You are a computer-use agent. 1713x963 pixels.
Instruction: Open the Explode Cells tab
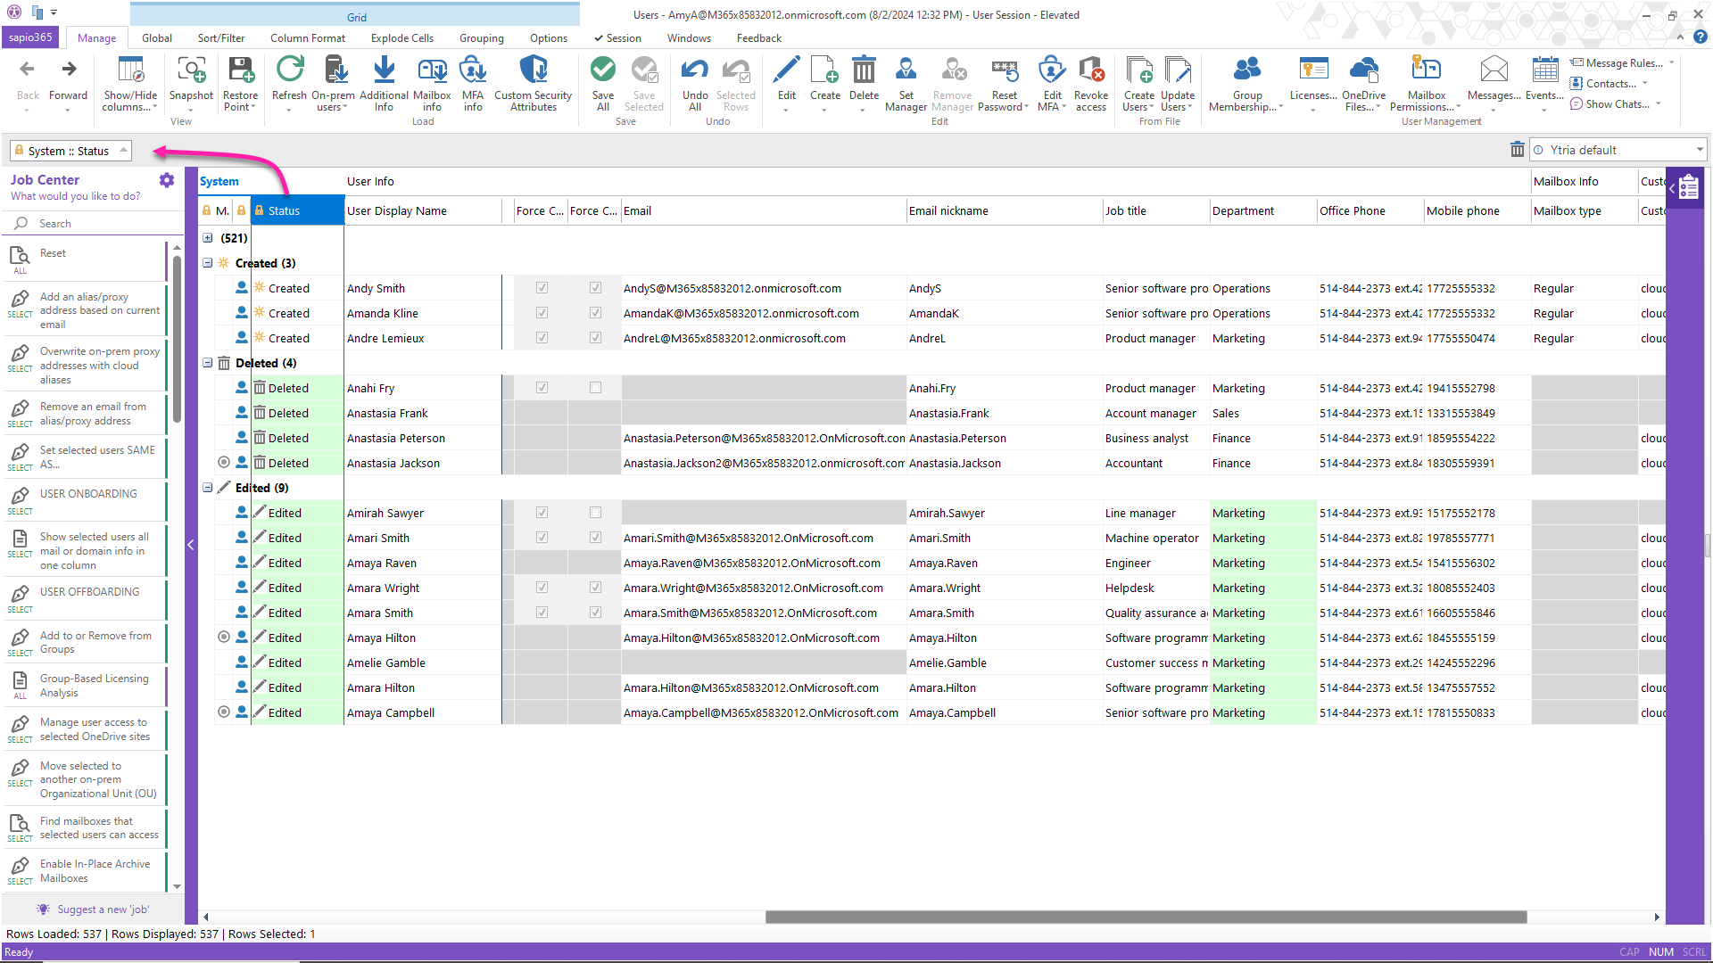pos(402,38)
